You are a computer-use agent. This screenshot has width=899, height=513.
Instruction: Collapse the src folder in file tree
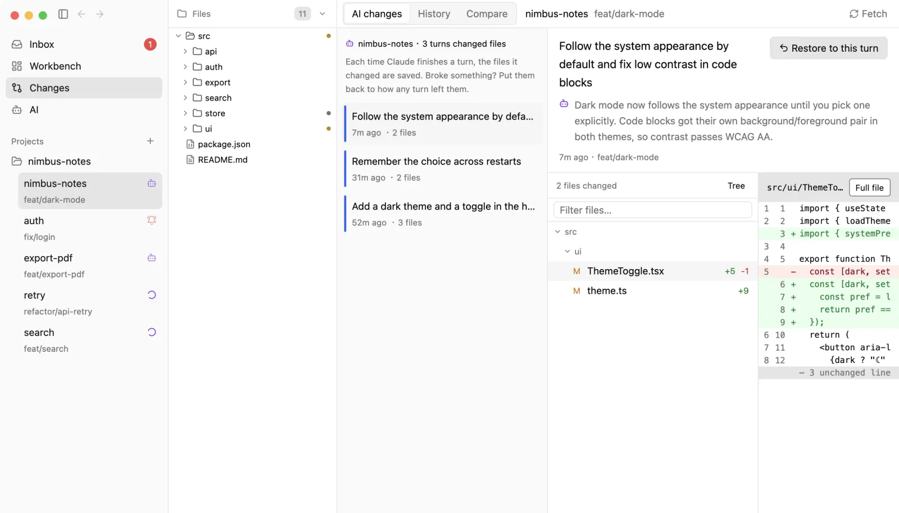tap(178, 36)
